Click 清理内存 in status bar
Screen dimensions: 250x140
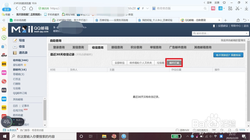coord(182,130)
